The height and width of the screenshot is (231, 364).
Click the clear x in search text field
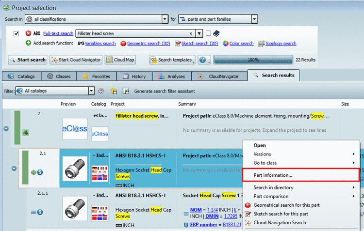(191, 33)
